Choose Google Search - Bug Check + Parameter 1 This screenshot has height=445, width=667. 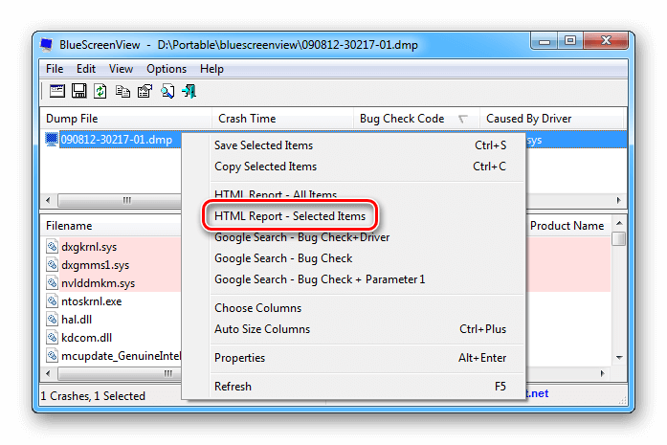[x=354, y=279]
